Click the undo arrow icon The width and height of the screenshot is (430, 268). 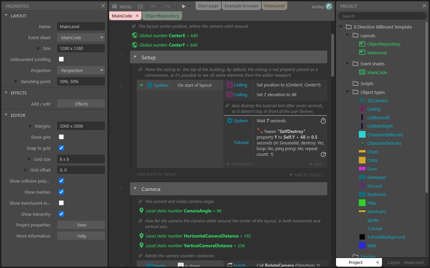(x=154, y=6)
